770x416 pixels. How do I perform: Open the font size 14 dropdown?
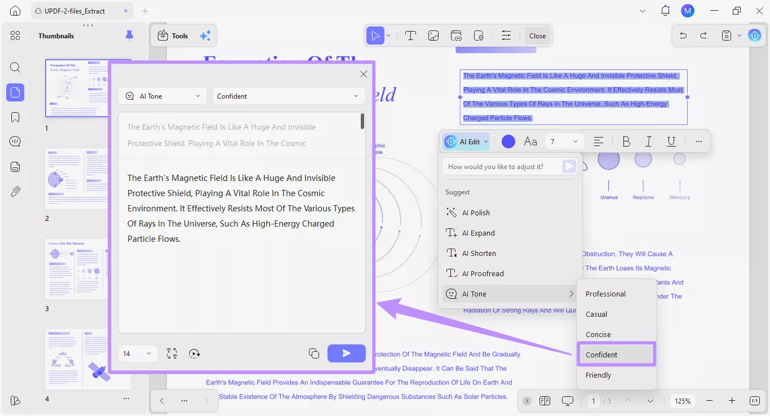click(x=138, y=353)
